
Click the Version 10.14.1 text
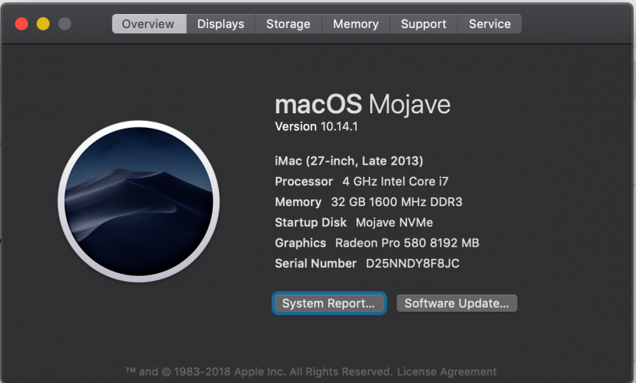click(x=316, y=127)
